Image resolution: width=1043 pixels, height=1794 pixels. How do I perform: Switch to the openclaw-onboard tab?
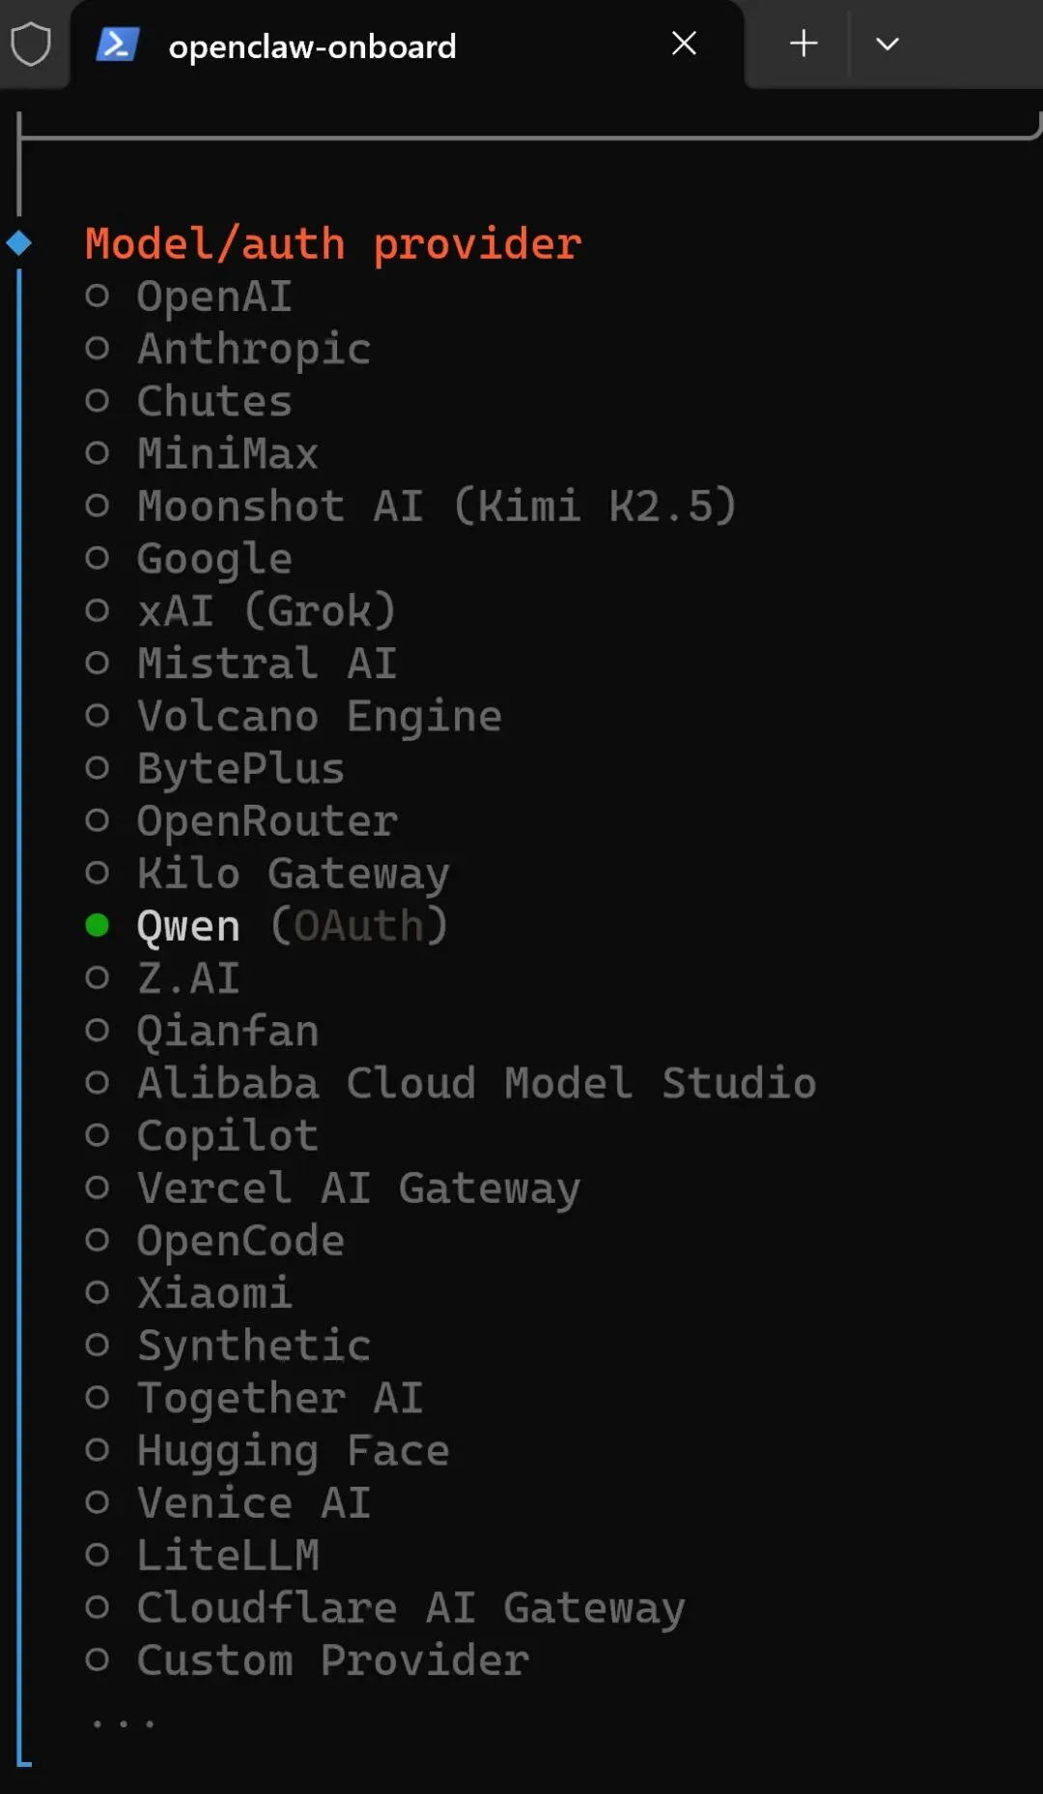coord(312,46)
